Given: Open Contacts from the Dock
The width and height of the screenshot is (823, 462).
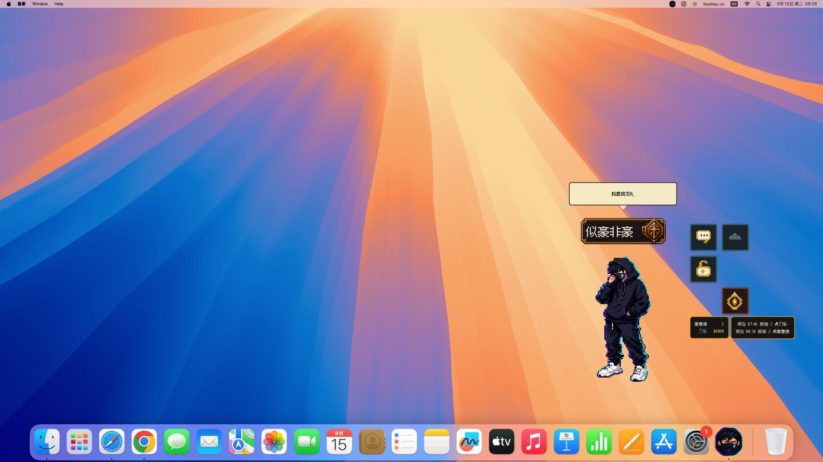Looking at the screenshot, I should coord(372,442).
